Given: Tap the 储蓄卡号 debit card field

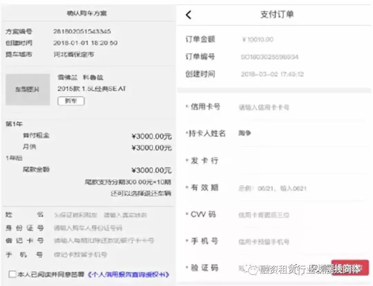Looking at the screenshot, I should (x=104, y=241).
